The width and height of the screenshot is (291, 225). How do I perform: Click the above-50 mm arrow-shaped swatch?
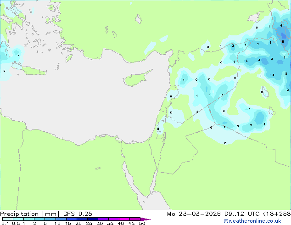click(145, 219)
